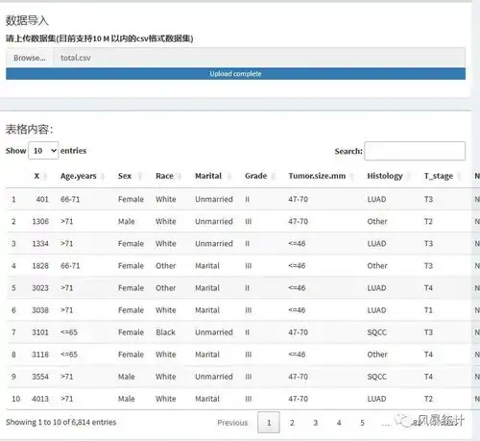This screenshot has width=480, height=441.
Task: Click Showing 1 to 10 of 6,814 entries
Action: 60,422
